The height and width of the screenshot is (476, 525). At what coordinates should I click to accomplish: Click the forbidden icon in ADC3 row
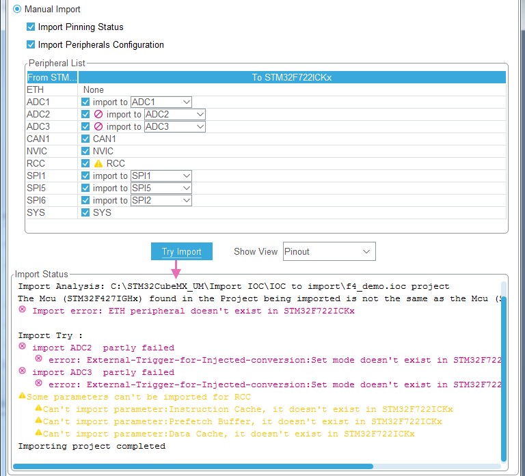click(98, 126)
